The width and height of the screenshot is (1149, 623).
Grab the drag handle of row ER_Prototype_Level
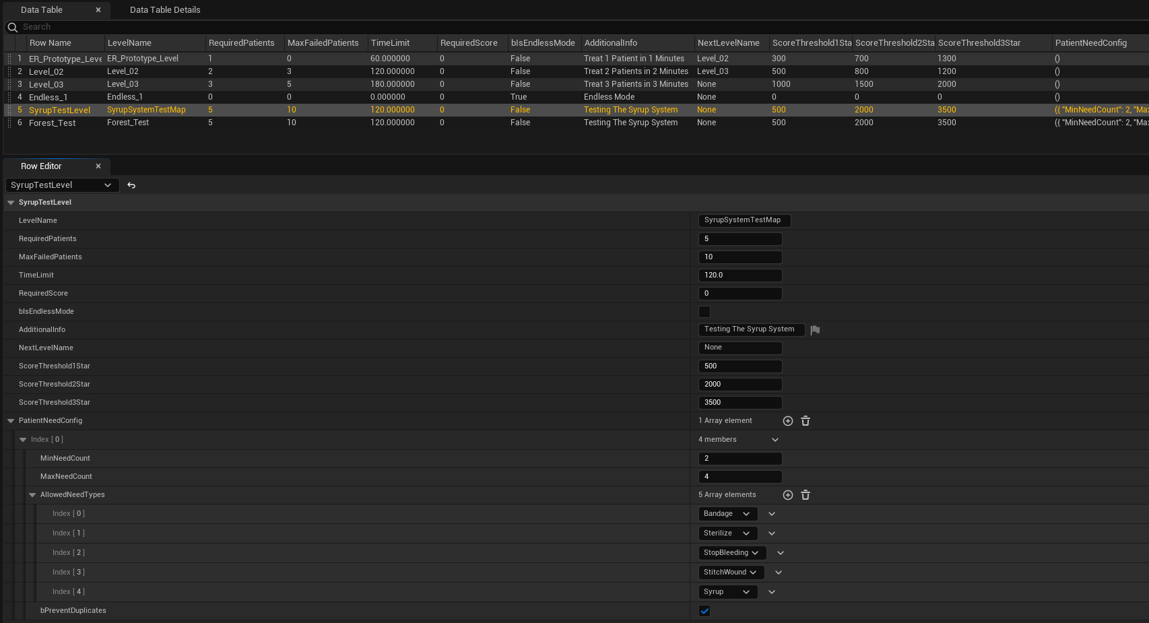click(9, 59)
